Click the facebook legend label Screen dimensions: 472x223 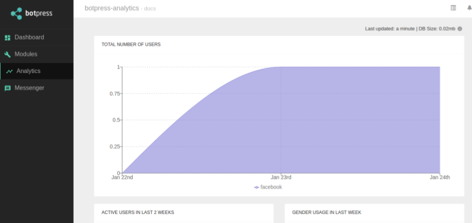coord(271,187)
